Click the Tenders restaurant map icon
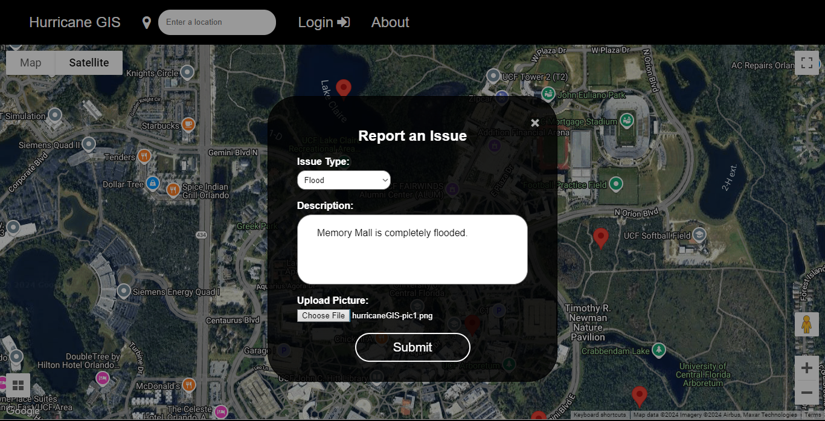The image size is (825, 421). (144, 156)
